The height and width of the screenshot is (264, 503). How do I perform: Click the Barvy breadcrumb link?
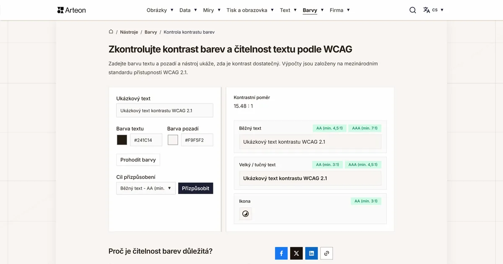(x=151, y=32)
